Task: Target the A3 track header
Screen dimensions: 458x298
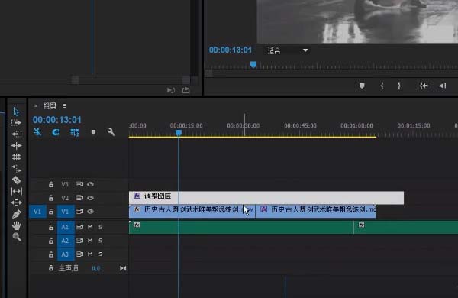Action: [66, 254]
